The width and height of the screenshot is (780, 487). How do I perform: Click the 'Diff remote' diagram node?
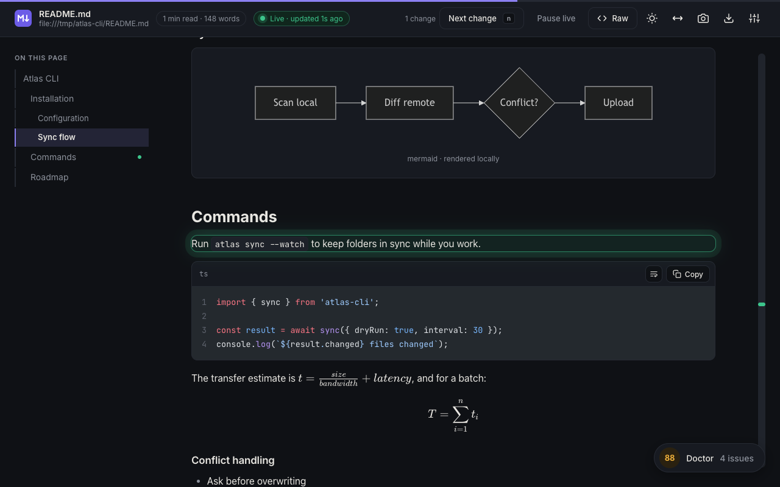409,103
